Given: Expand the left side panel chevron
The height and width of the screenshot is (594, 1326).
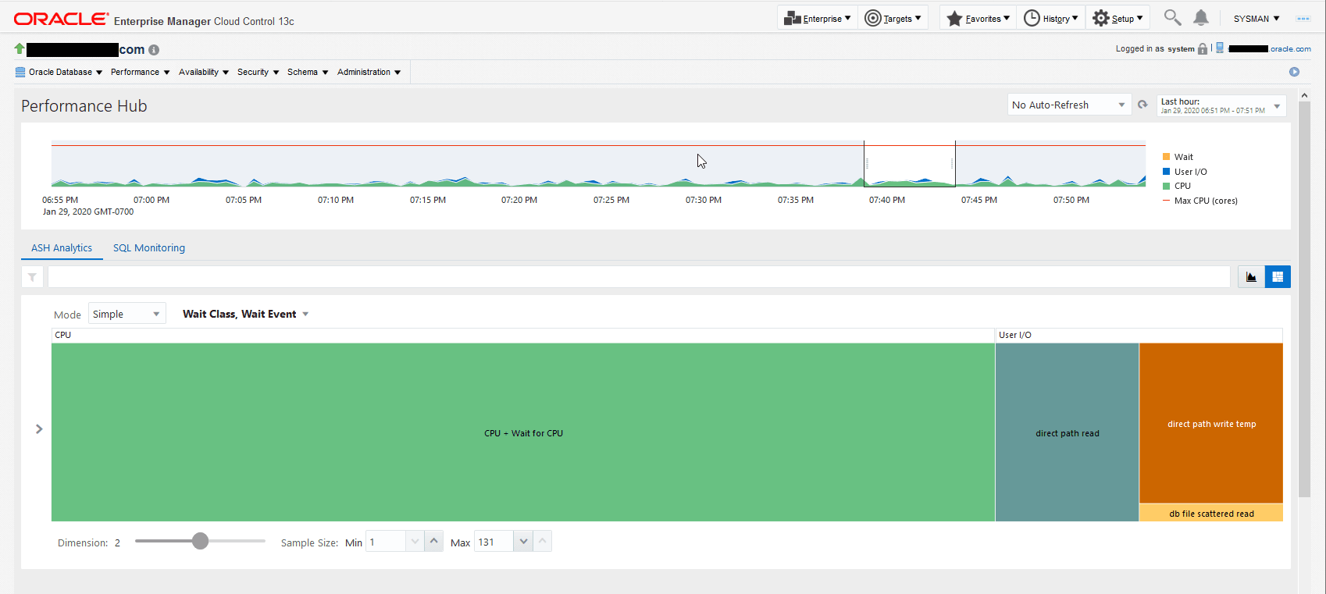Looking at the screenshot, I should click(39, 429).
